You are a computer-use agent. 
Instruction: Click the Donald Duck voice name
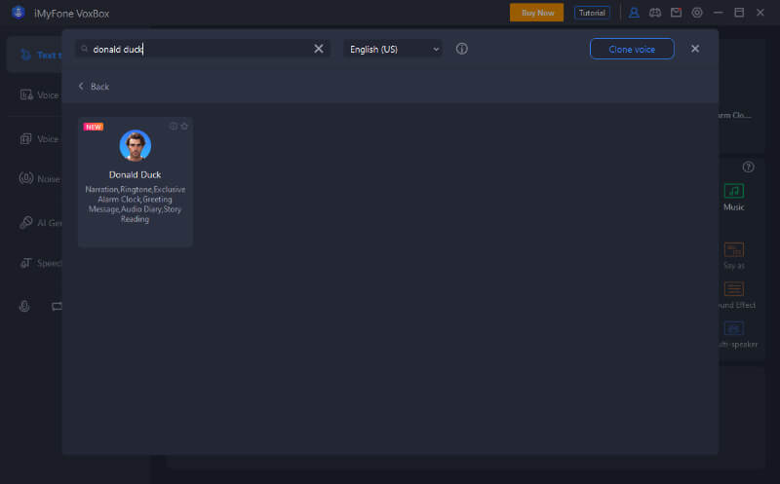tap(135, 175)
